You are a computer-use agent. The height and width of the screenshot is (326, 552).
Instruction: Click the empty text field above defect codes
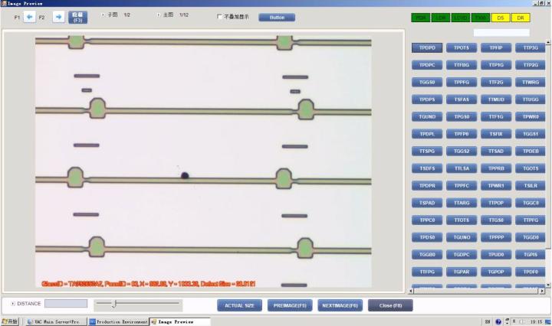(501, 32)
